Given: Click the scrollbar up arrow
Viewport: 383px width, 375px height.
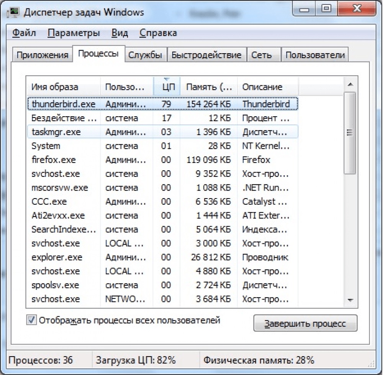Looking at the screenshot, I should (x=350, y=85).
